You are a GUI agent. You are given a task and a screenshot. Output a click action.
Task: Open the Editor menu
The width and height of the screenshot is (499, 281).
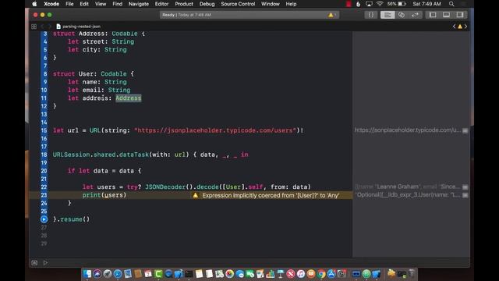(161, 4)
